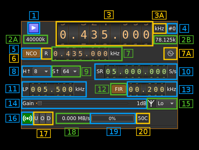Click the 50C temperature readout

pyautogui.click(x=143, y=118)
